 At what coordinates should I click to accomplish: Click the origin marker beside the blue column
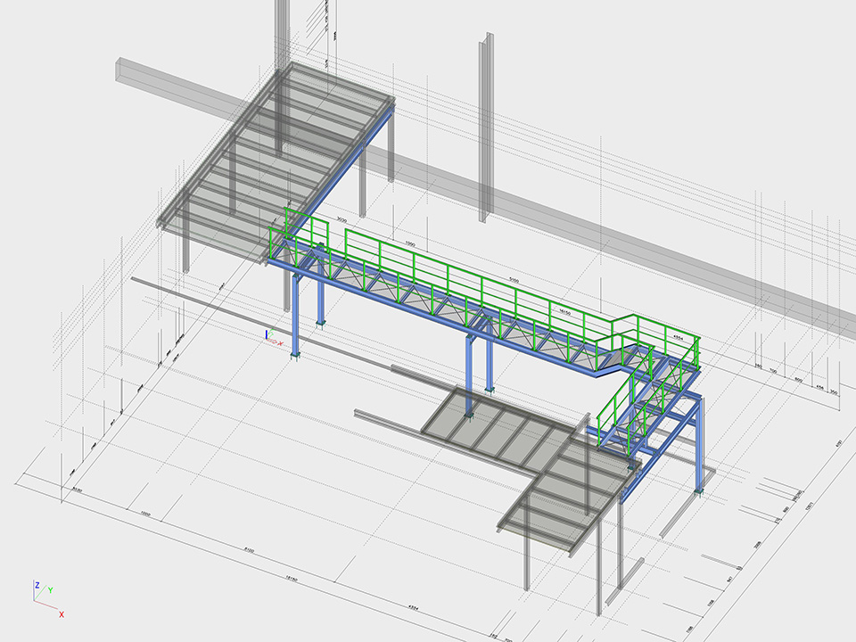268,337
